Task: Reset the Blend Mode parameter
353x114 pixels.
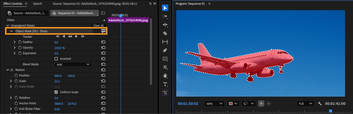Action: 103,64
